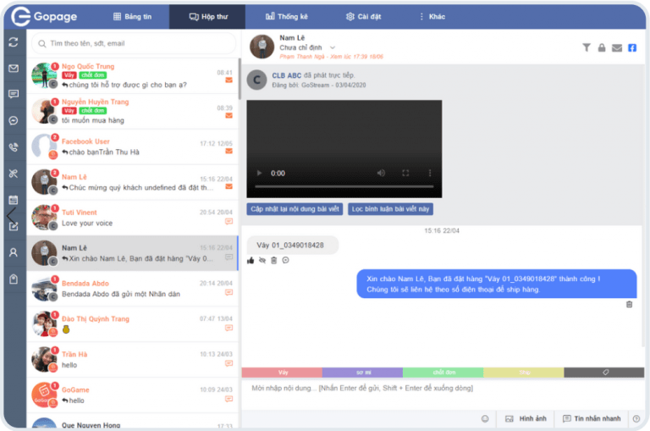The height and width of the screenshot is (431, 650).
Task: Click the mail envelope icon in chat header
Action: tap(617, 47)
